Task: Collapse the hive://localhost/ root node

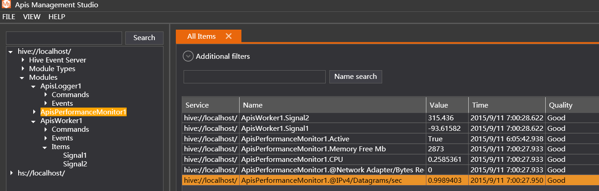Action: pos(11,52)
